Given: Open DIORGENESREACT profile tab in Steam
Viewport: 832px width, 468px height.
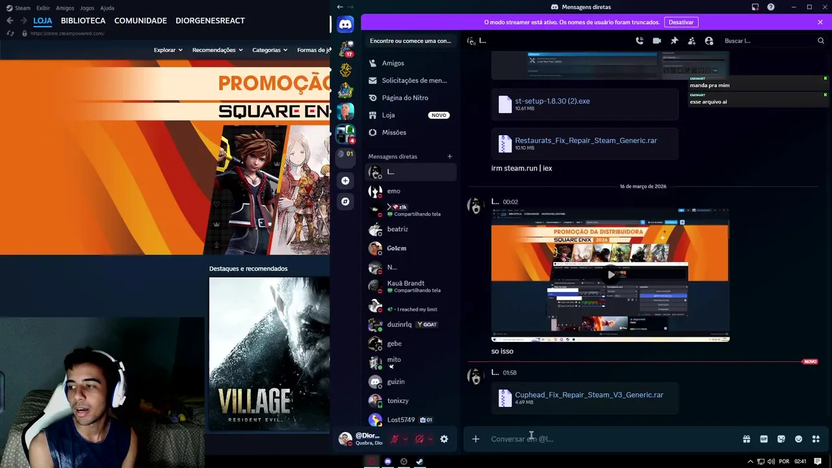Looking at the screenshot, I should coord(210,21).
